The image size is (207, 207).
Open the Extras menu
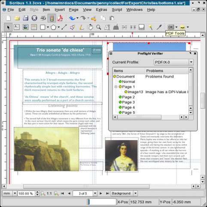[x=101, y=9]
